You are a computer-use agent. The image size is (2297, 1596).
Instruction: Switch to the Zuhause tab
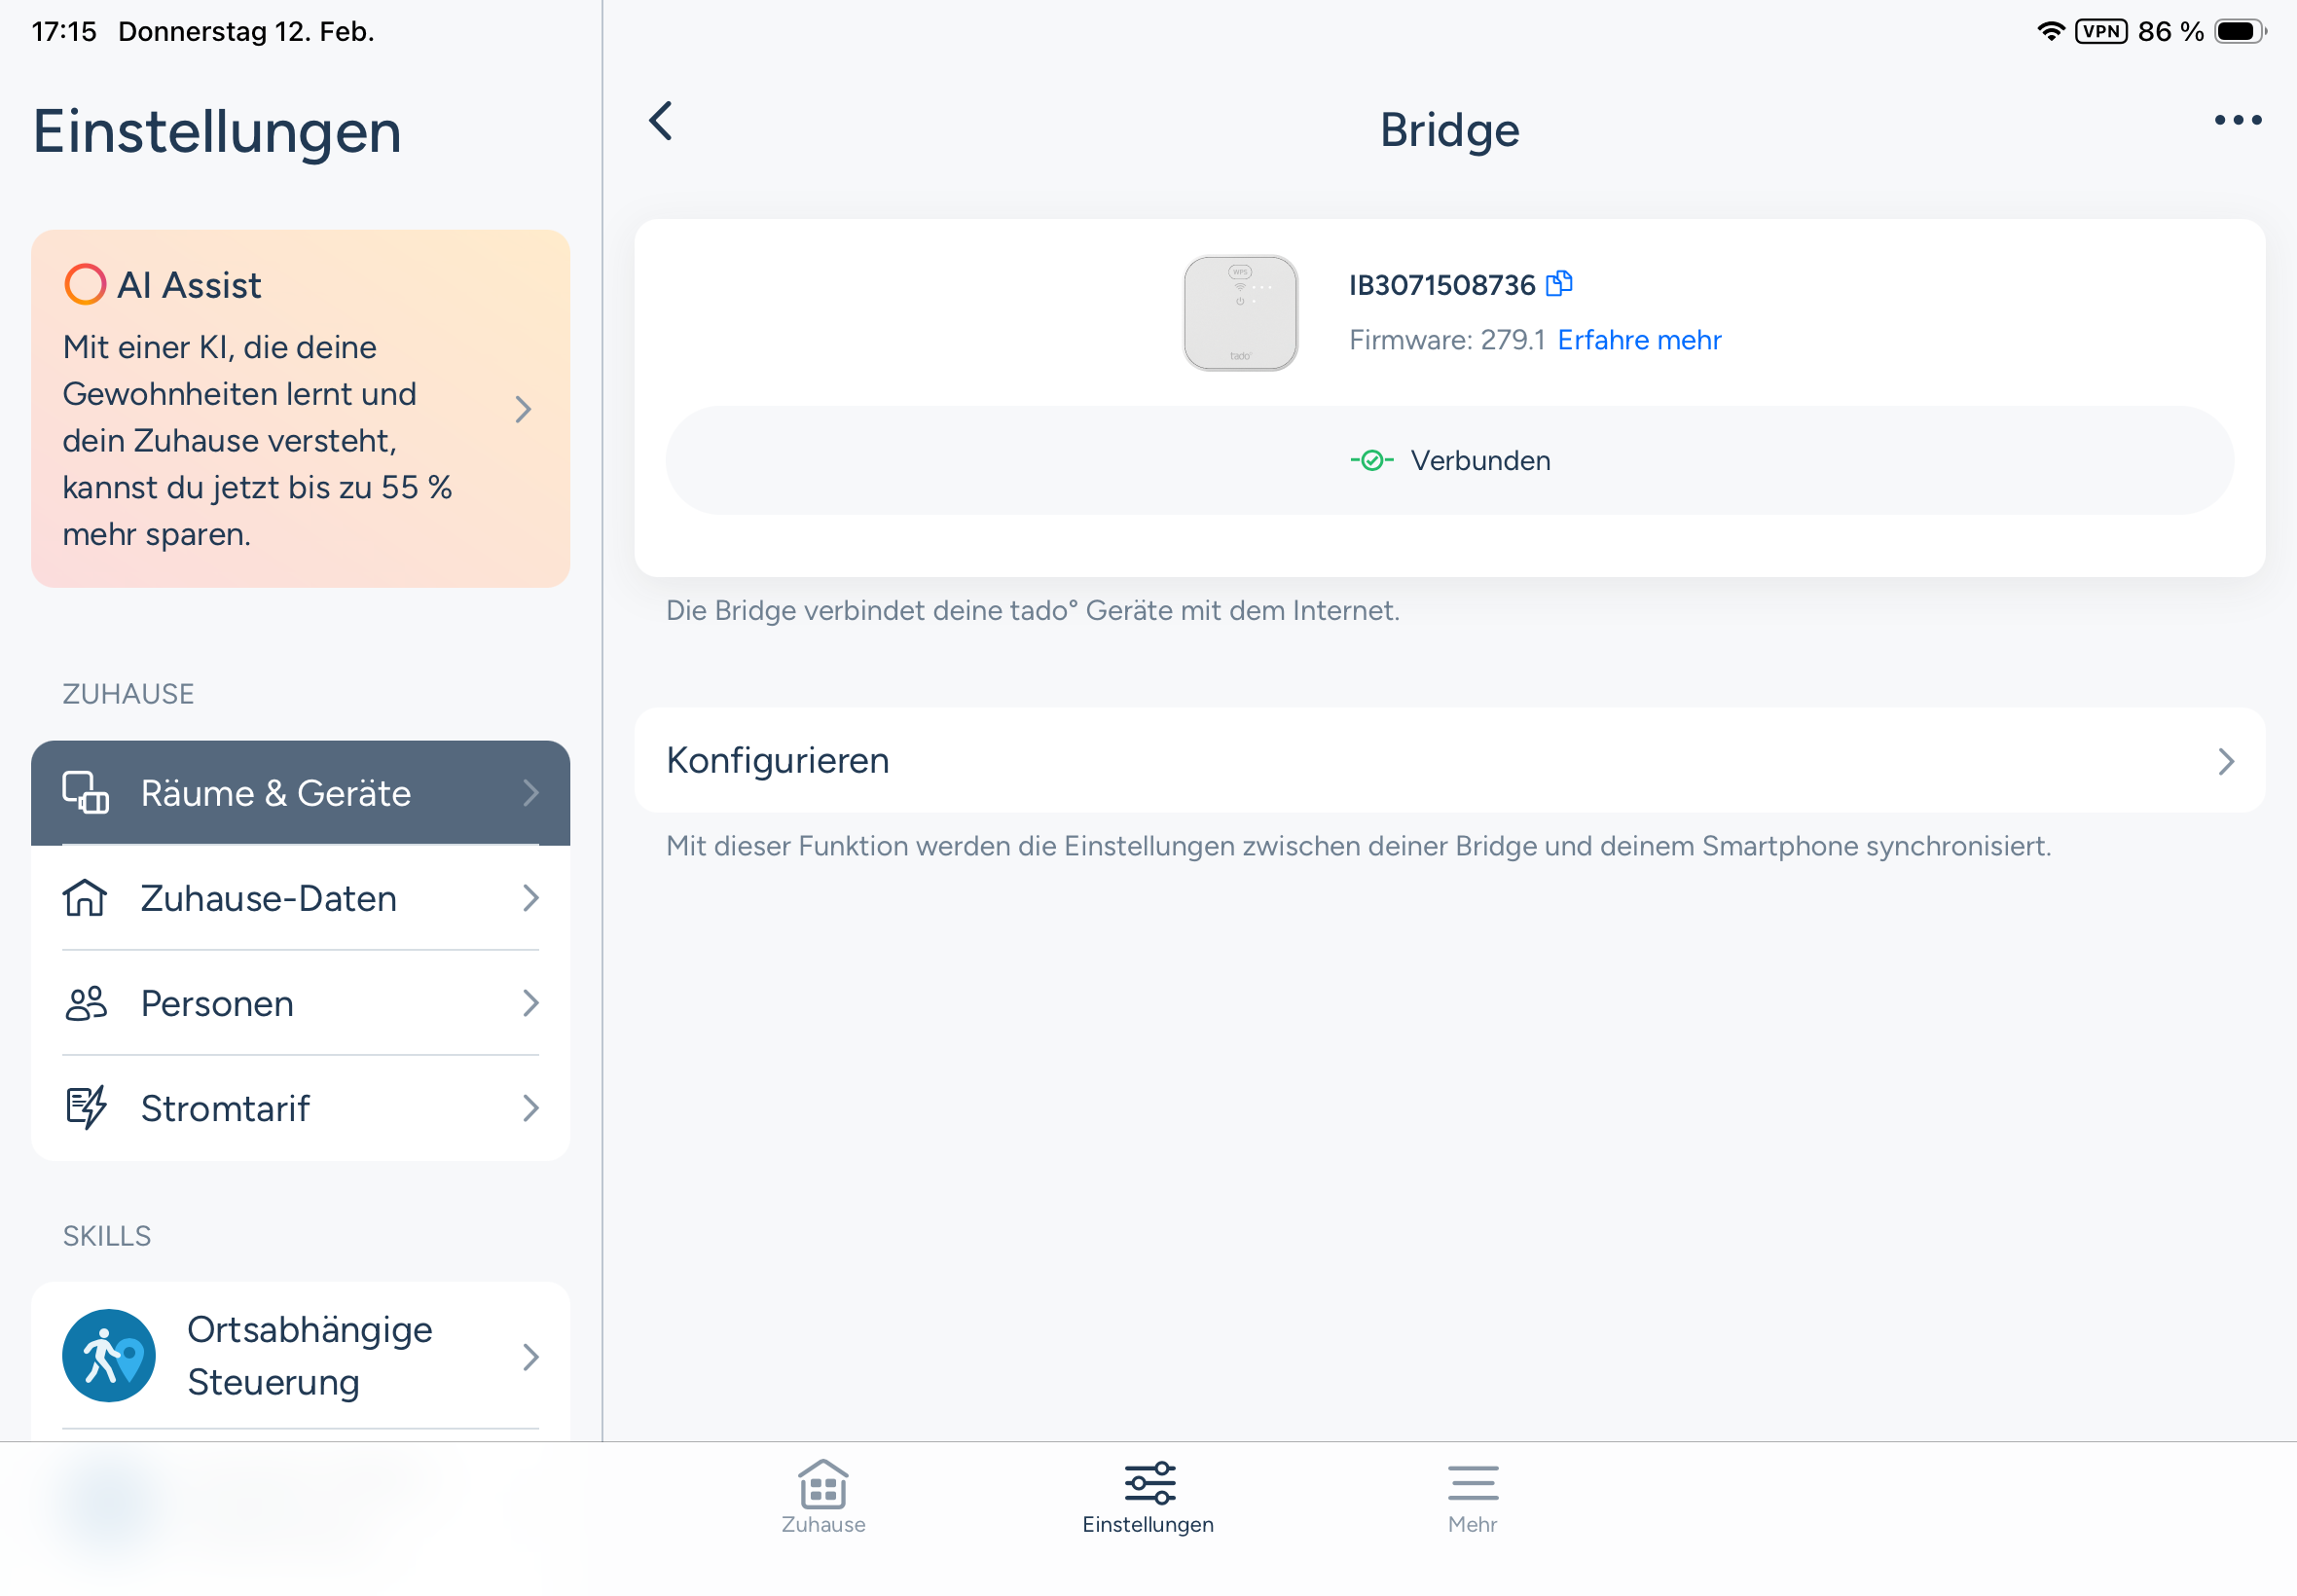pos(823,1497)
